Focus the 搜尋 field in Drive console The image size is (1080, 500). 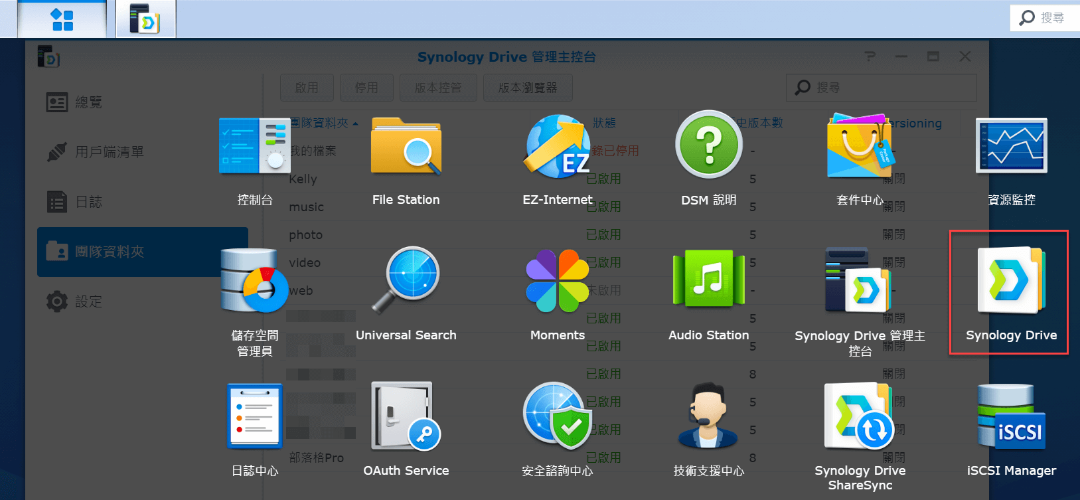coord(882,88)
